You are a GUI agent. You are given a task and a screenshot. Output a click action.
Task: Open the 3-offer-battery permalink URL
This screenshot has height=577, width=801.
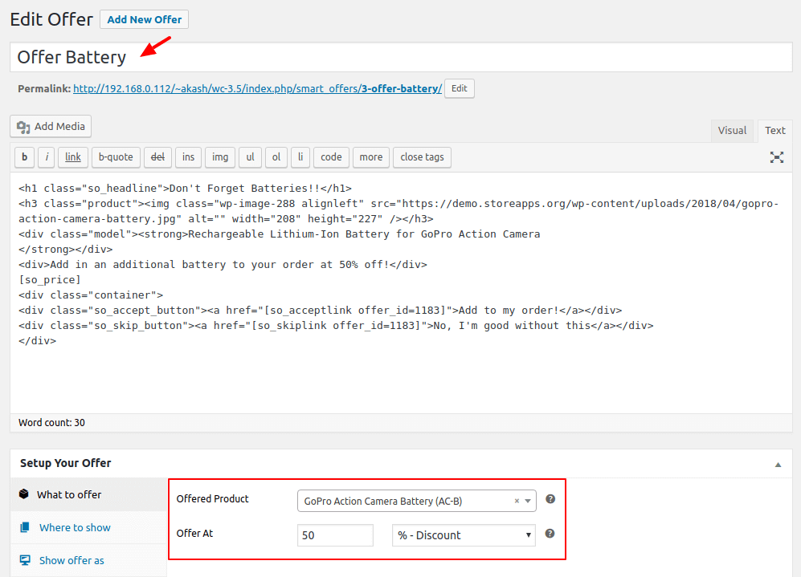[257, 88]
